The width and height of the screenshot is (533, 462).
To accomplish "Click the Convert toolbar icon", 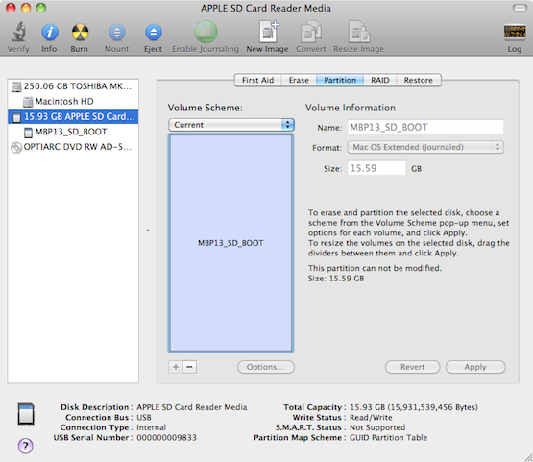I will pyautogui.click(x=311, y=32).
